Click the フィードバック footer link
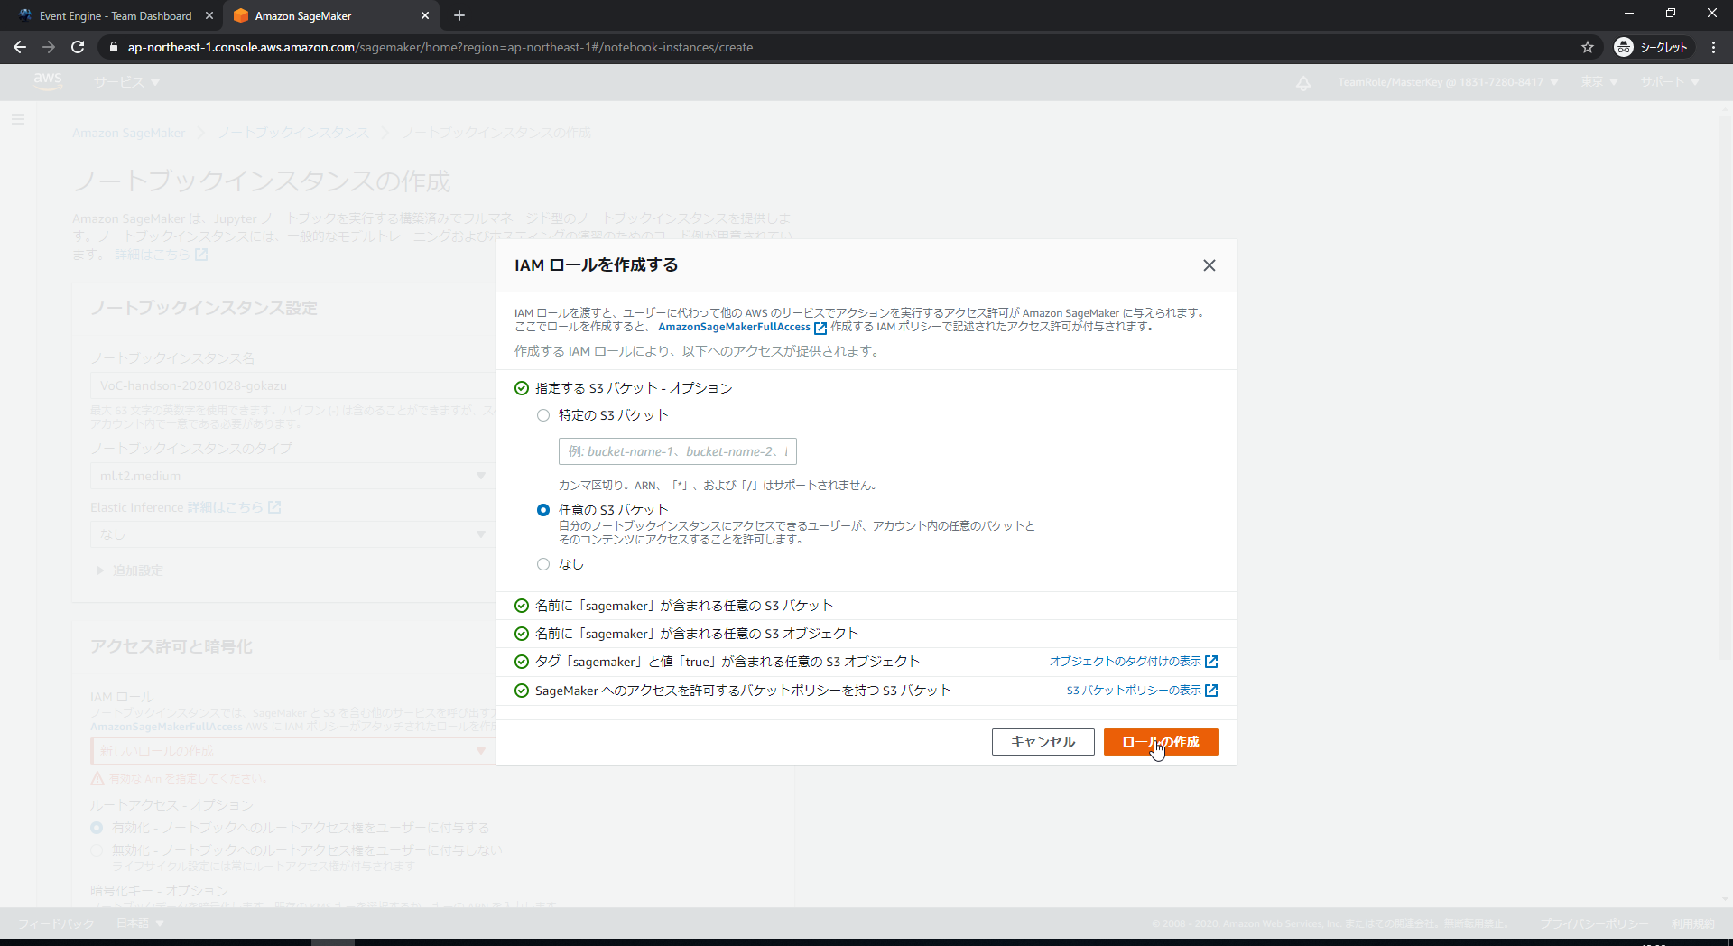This screenshot has height=946, width=1733. point(56,923)
